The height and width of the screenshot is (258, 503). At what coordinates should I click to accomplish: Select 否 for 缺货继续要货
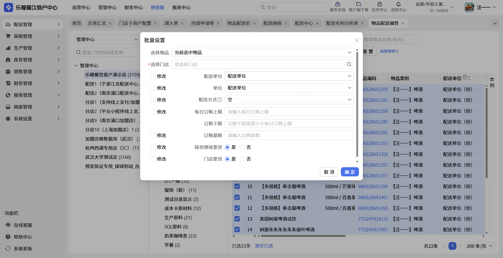(x=243, y=147)
